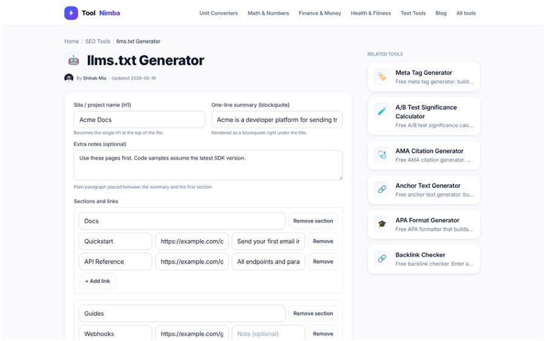
Task: Edit the Docs section name field
Action: pyautogui.click(x=182, y=221)
